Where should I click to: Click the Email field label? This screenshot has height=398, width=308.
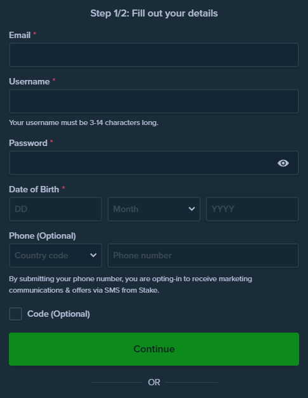(20, 35)
